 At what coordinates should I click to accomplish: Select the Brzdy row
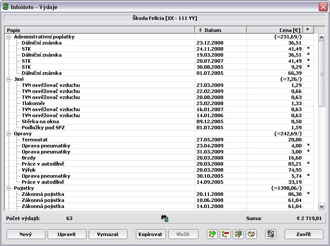click(159, 158)
